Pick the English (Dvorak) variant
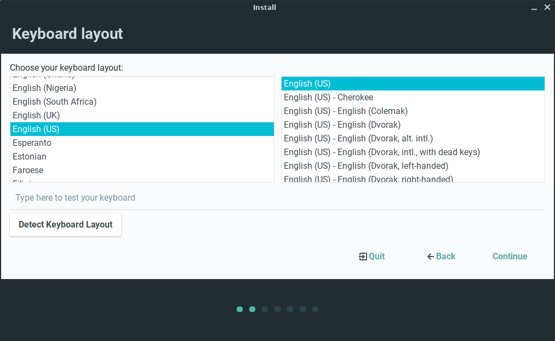Viewport: 555px width, 341px height. [342, 125]
